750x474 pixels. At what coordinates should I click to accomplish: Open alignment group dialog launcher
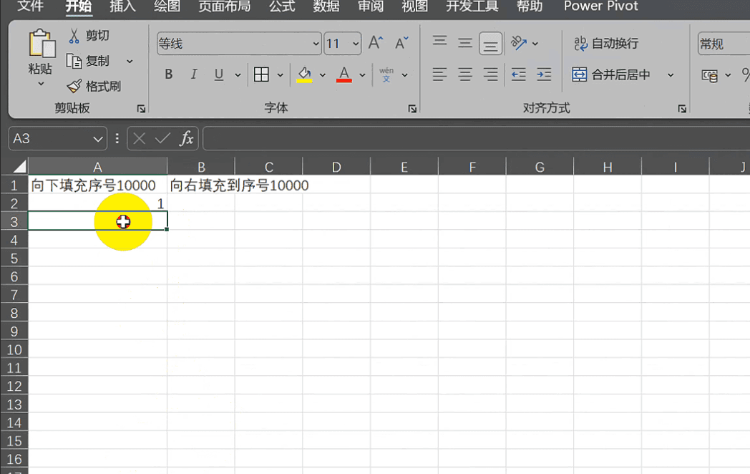point(682,109)
